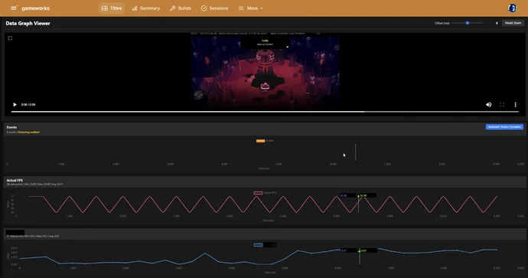The height and width of the screenshot is (278, 528).
Task: Click the Offset (ms) value field
Action: click(497, 23)
